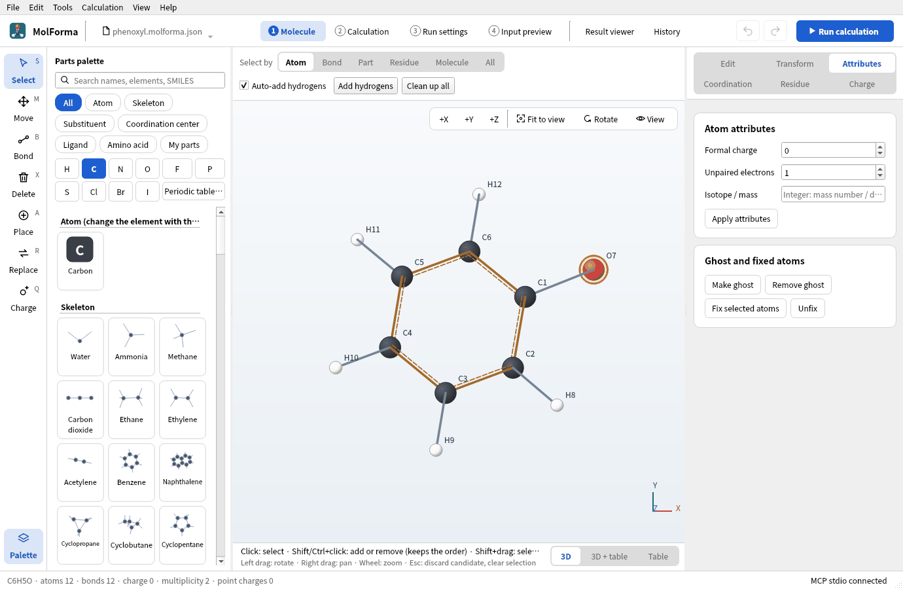This screenshot has width=903, height=589.
Task: Filter palette by Skeleton
Action: [149, 103]
